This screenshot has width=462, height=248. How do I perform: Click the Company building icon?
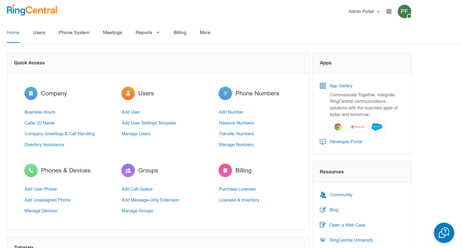coord(31,93)
